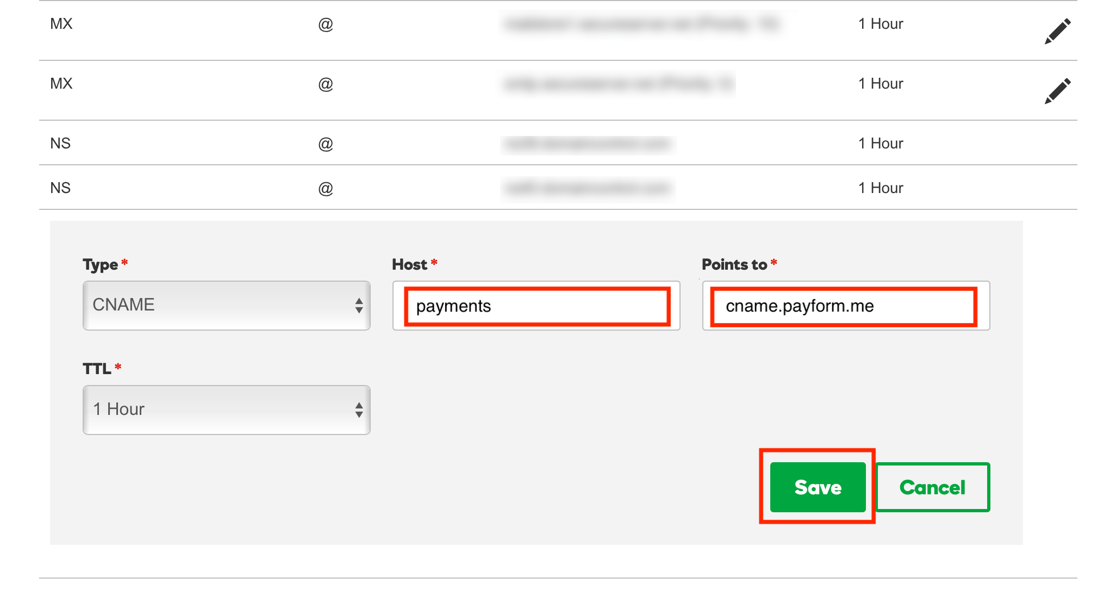Click the up-down arrows on the CNAME selector
Viewport: 1110px width, 596px height.
359,305
